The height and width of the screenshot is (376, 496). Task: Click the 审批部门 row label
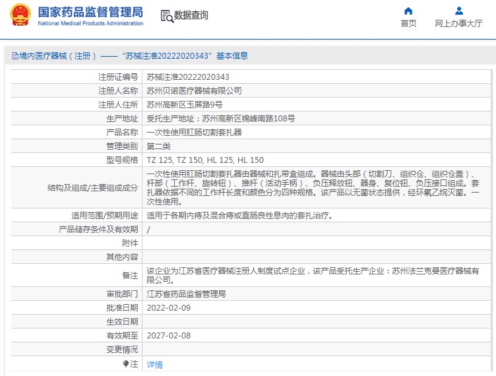[123, 294]
